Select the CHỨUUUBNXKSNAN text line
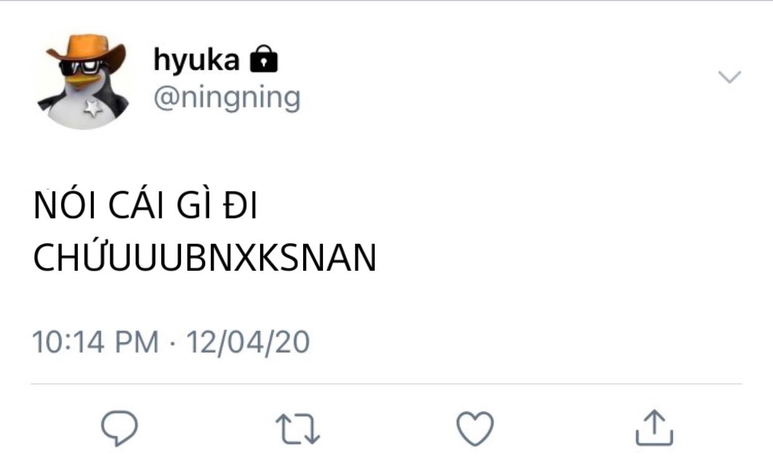 205,256
